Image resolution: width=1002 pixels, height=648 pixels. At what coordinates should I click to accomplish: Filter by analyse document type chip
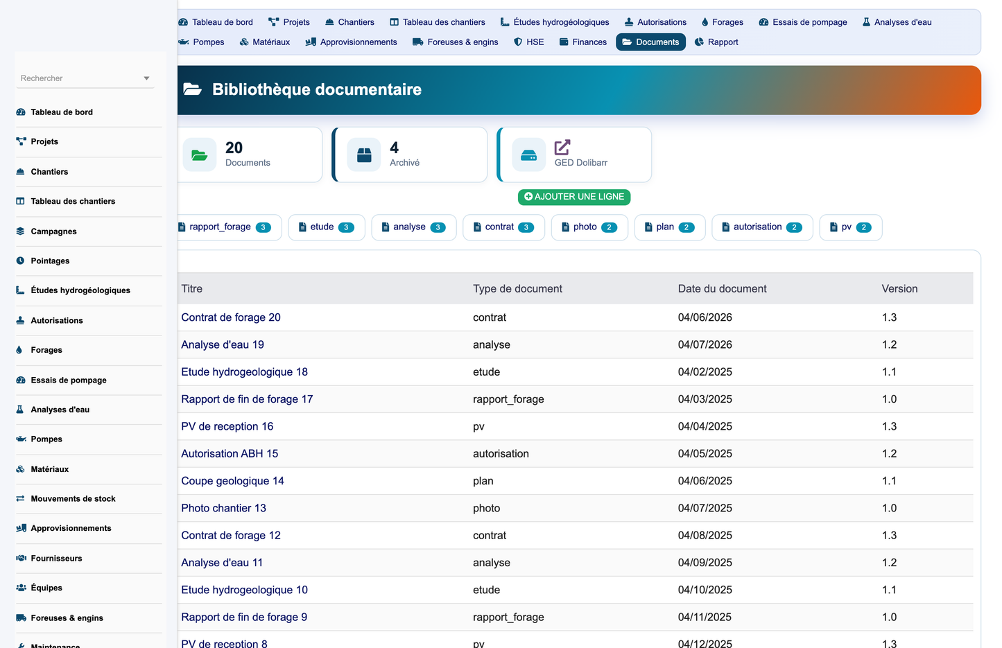coord(414,227)
